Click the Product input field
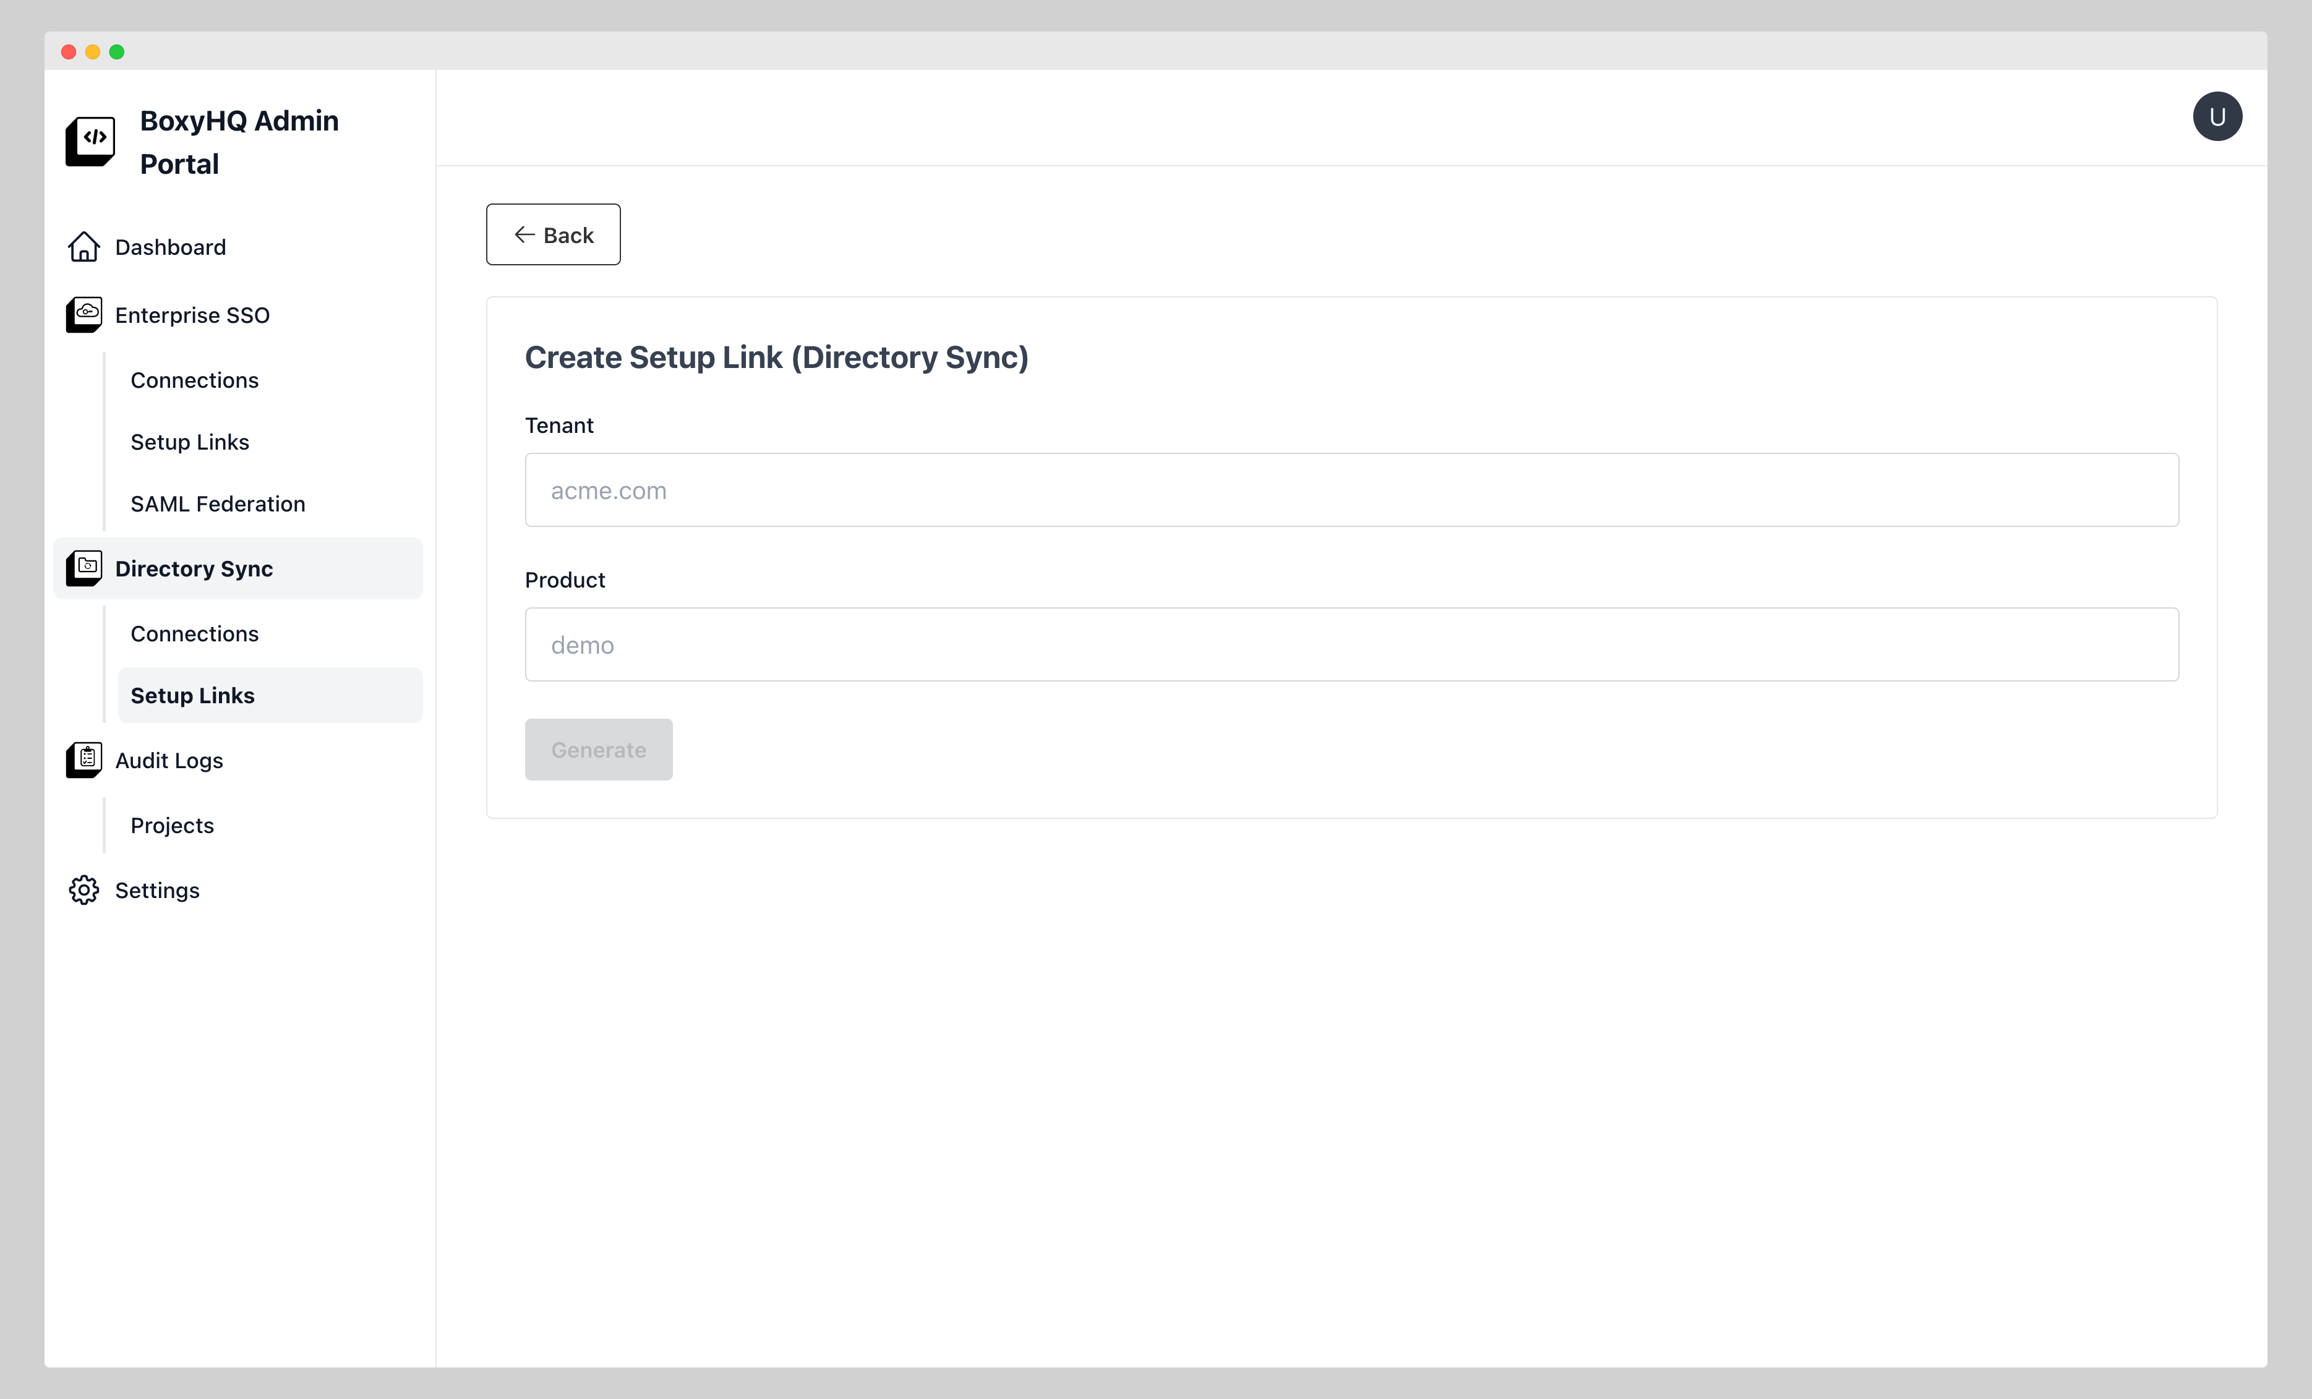 click(x=1351, y=644)
